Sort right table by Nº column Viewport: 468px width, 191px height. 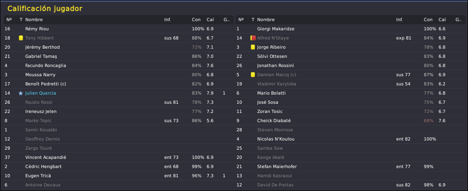pyautogui.click(x=241, y=20)
